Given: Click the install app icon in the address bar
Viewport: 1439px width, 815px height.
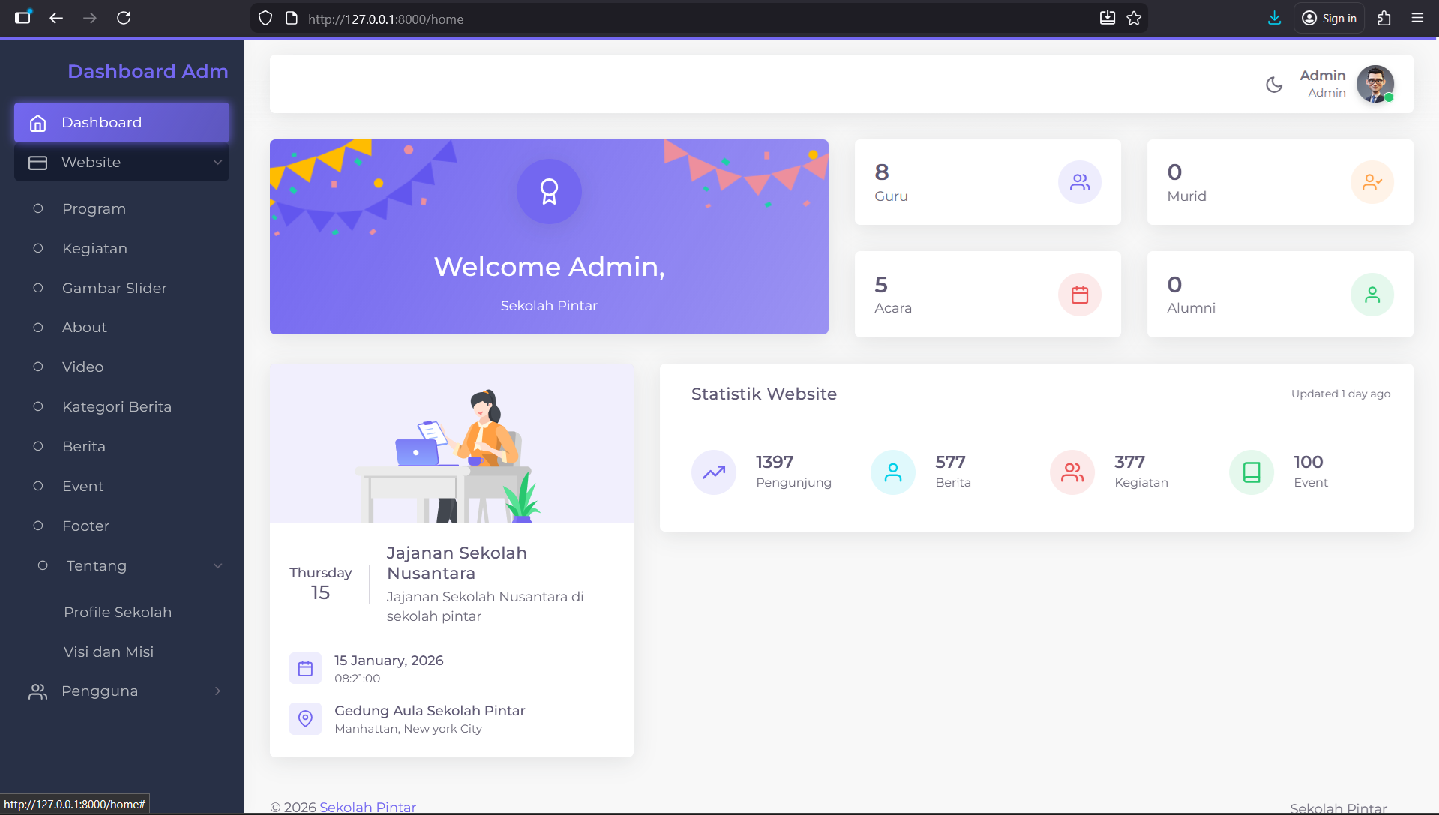Looking at the screenshot, I should pyautogui.click(x=1107, y=18).
